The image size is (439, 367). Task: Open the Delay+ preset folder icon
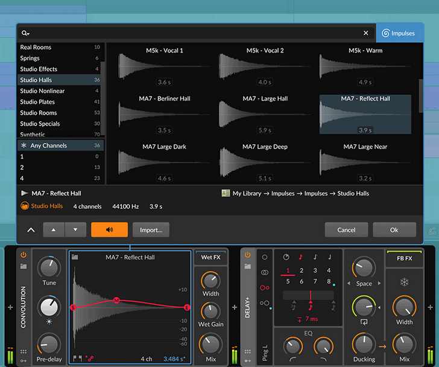[x=247, y=266]
